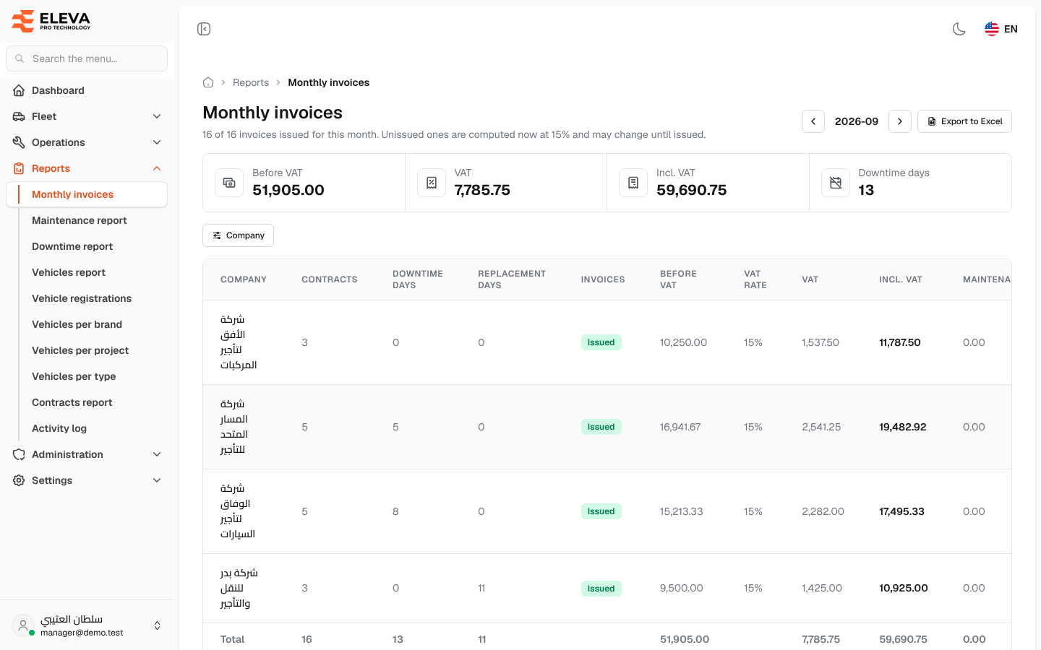
Task: Expand the Settings menu chevron
Action: coord(157,480)
